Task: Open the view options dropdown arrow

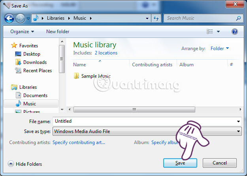Action: 218,32
